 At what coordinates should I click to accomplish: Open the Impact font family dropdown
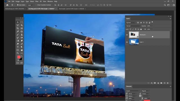[133, 91]
